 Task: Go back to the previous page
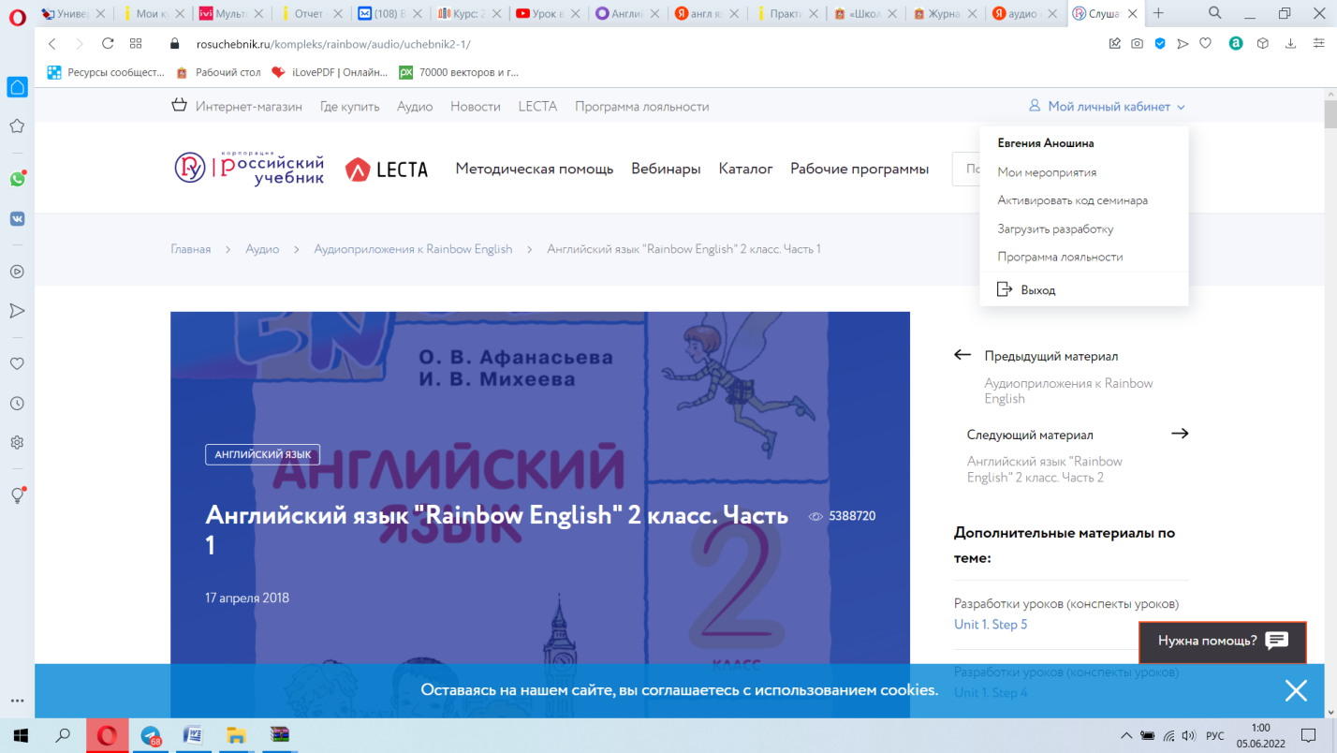(x=51, y=43)
